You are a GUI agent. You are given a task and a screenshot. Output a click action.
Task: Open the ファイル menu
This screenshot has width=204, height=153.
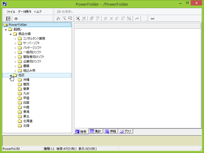(x=11, y=12)
